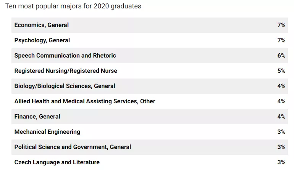Click the 4% value beside Finance, General
This screenshot has height=170, width=294.
[281, 117]
